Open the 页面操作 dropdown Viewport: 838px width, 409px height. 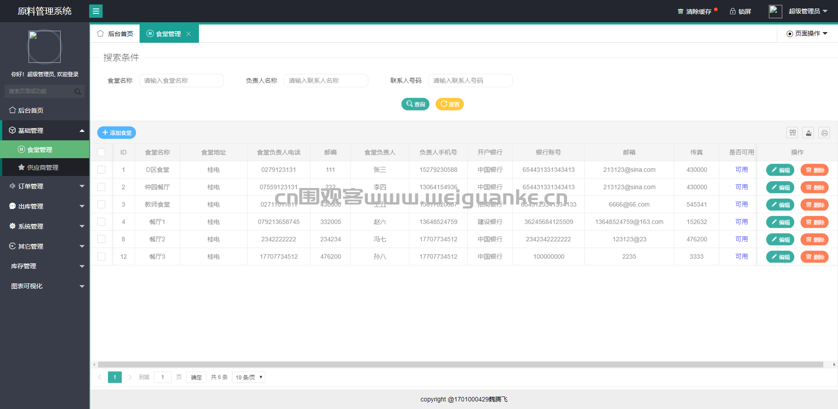[x=807, y=34]
